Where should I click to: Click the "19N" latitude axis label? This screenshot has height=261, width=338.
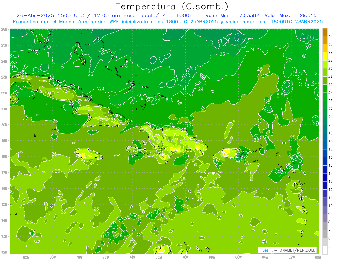point(4,140)
